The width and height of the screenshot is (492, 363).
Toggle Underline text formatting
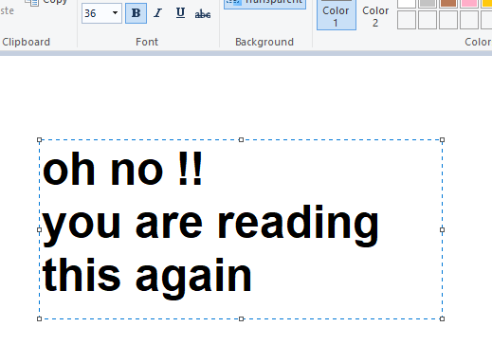[180, 13]
